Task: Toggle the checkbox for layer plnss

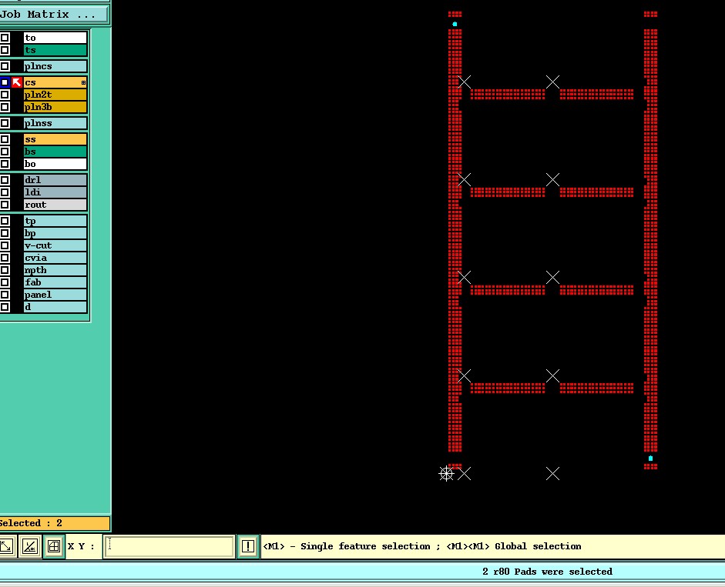Action: (x=5, y=123)
